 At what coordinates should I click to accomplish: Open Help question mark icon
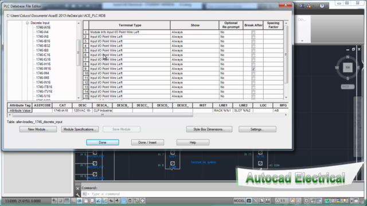point(322,6)
